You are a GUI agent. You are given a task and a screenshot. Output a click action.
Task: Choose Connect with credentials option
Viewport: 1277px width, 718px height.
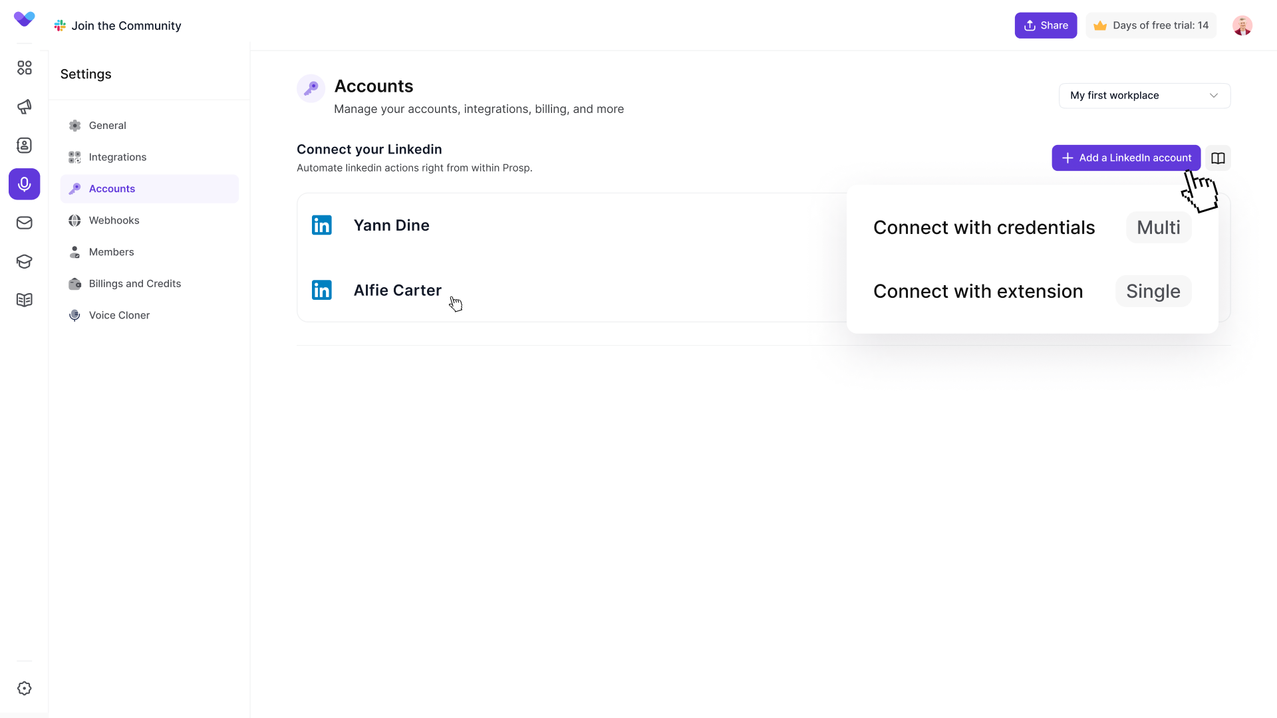tap(984, 228)
